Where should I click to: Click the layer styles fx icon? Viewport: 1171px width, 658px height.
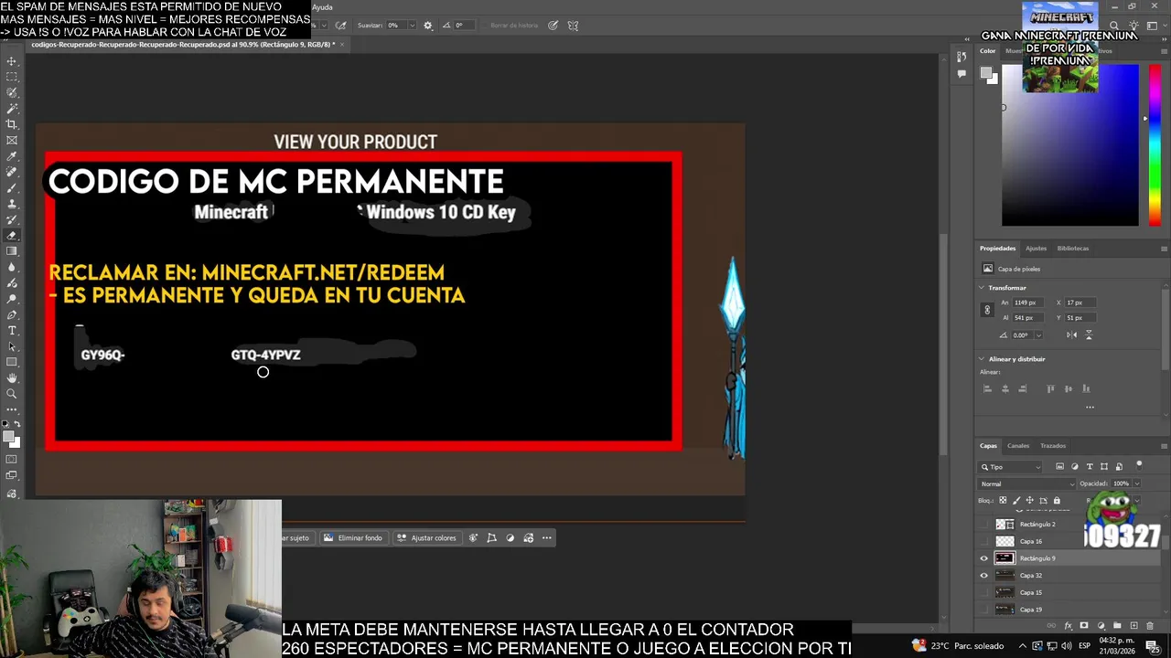pos(1069,626)
